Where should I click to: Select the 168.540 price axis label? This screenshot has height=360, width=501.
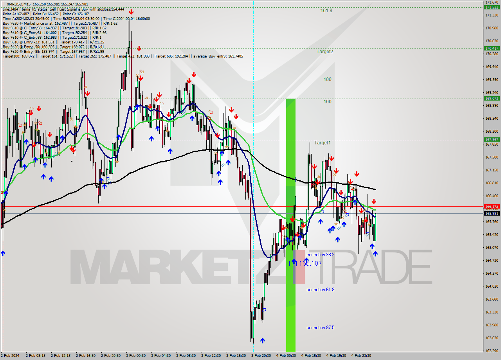pos(492,118)
